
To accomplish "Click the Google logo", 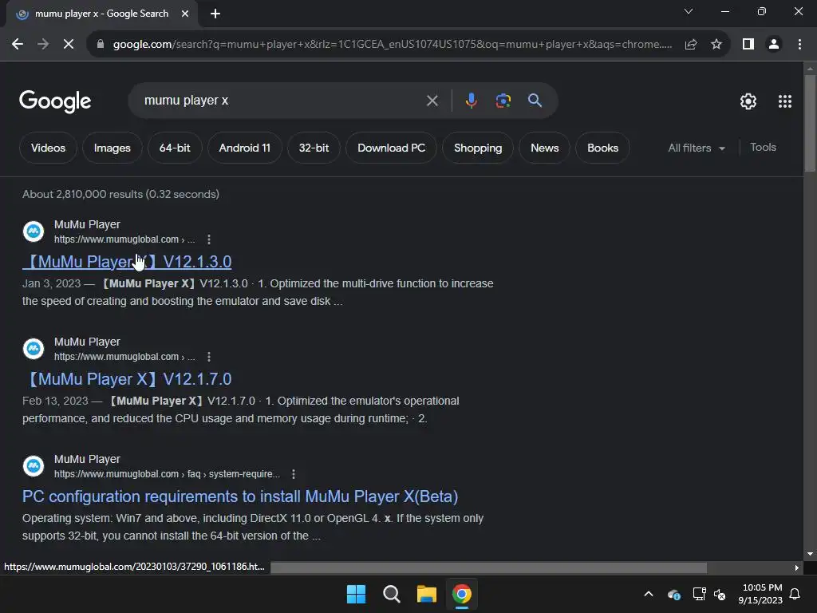I will (x=55, y=101).
